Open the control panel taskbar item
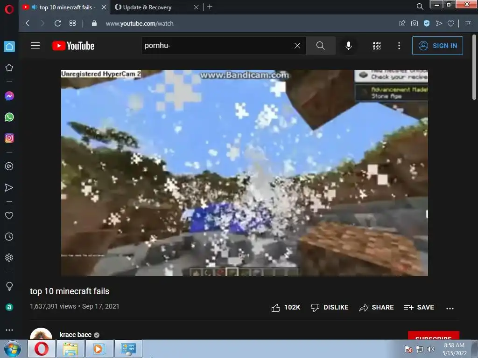Screen dimensions: 478x358 pyautogui.click(x=128, y=349)
